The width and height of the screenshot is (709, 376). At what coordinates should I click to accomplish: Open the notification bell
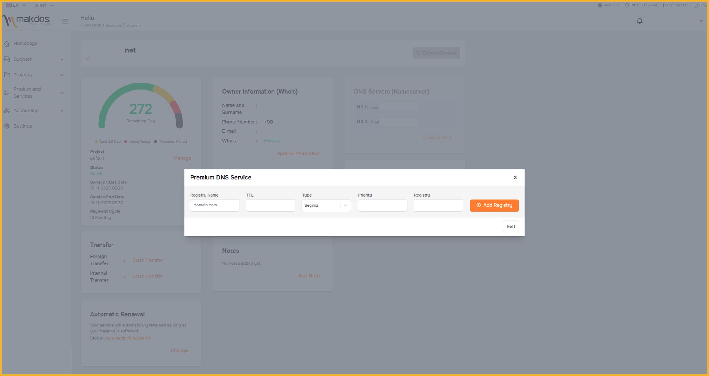click(640, 21)
